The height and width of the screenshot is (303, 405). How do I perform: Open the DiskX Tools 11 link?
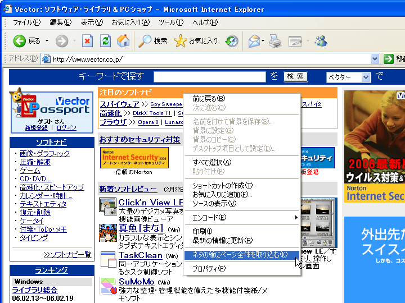coord(152,113)
